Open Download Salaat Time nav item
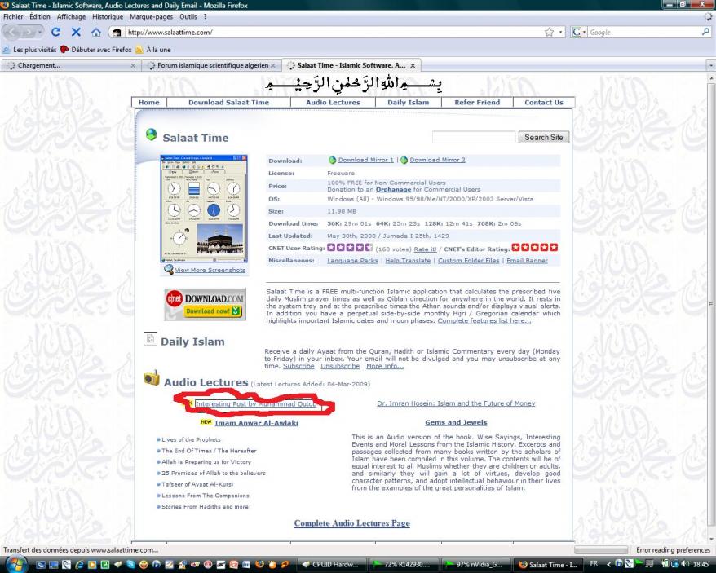 click(x=228, y=102)
